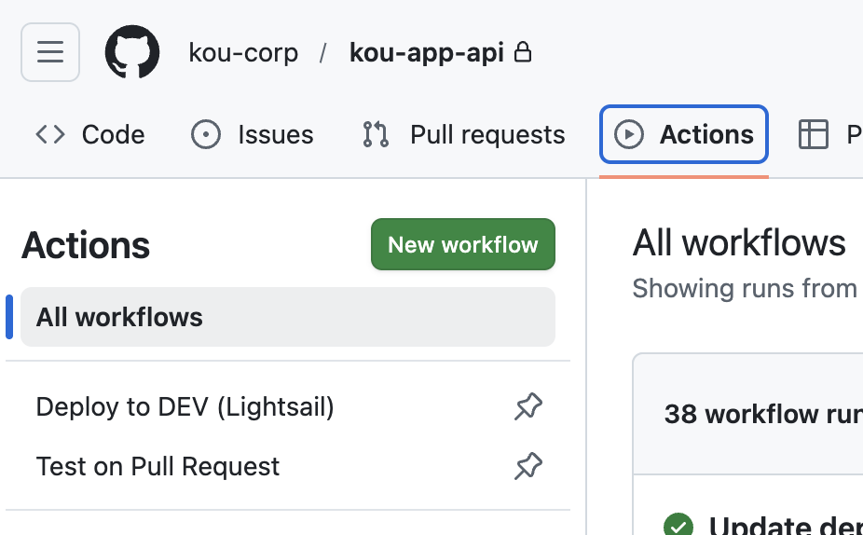Open the Update workflow run entry

786,526
